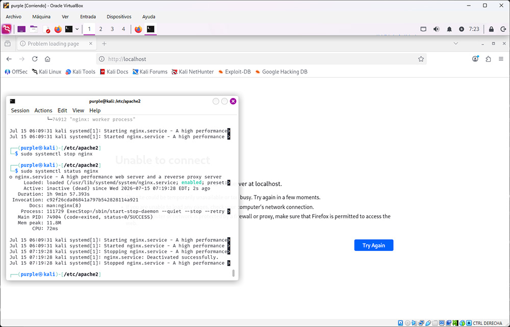The width and height of the screenshot is (510, 327).
Task: Click the lock screen padlock icon
Action: pyautogui.click(x=491, y=29)
